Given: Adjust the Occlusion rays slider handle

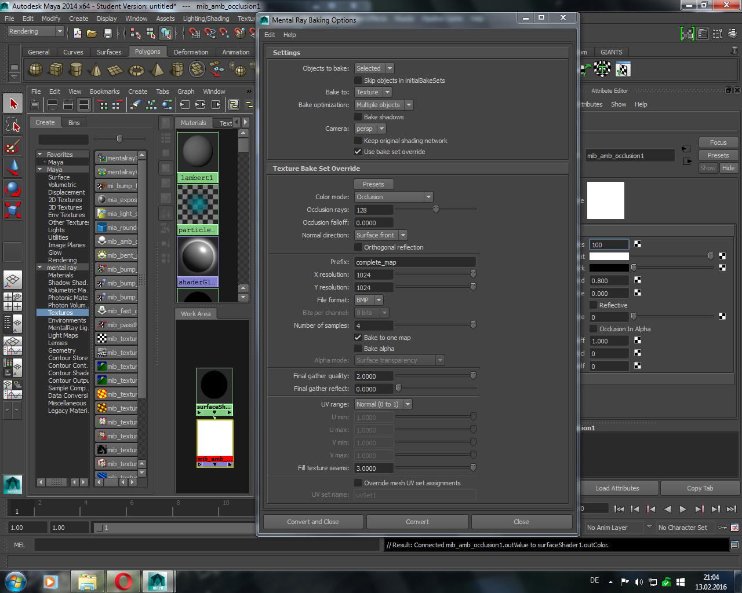Looking at the screenshot, I should coord(436,210).
